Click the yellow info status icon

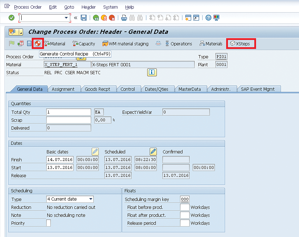click(151, 72)
